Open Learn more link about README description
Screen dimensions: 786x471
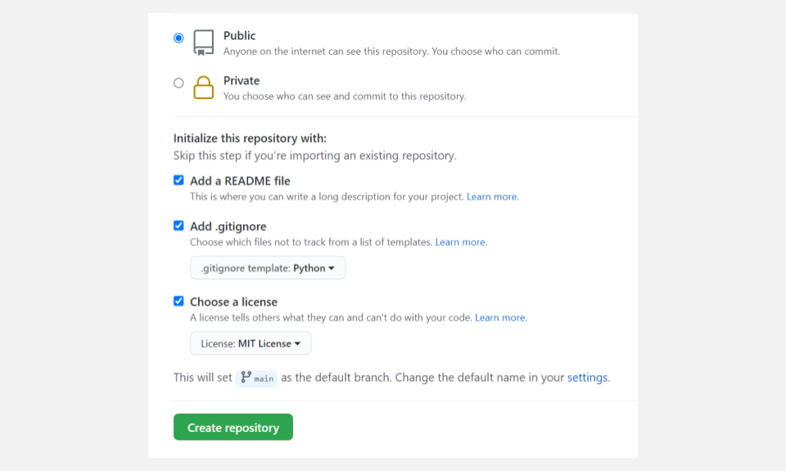[x=492, y=197]
